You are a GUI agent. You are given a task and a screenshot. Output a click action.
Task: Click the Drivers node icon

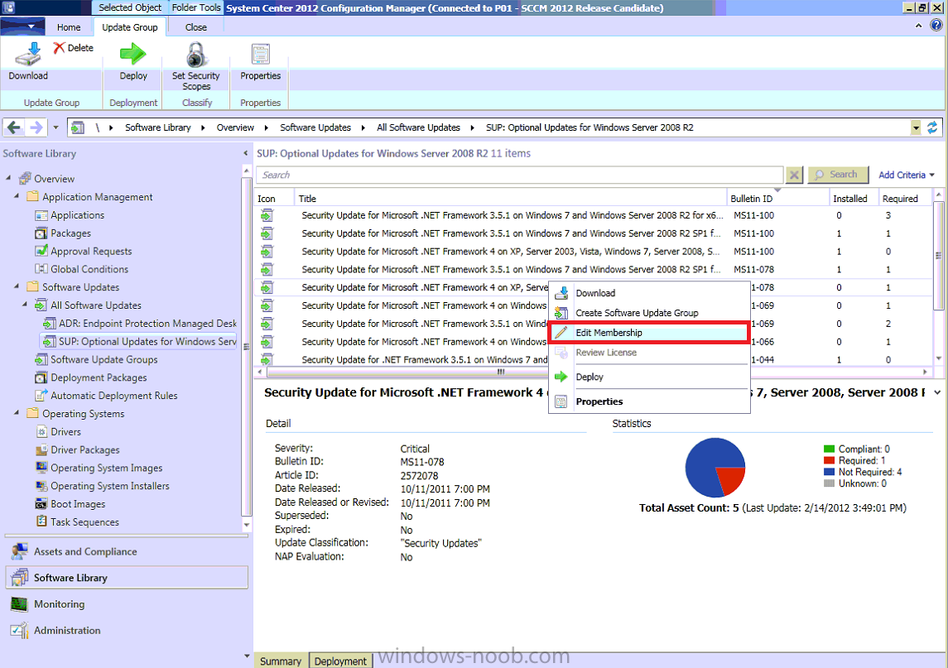pyautogui.click(x=41, y=431)
